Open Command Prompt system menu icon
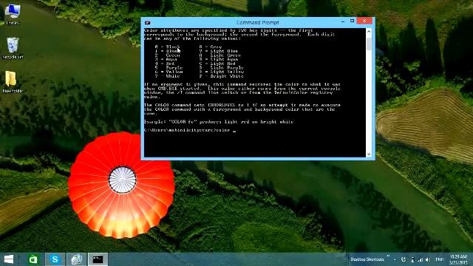 pyautogui.click(x=147, y=23)
